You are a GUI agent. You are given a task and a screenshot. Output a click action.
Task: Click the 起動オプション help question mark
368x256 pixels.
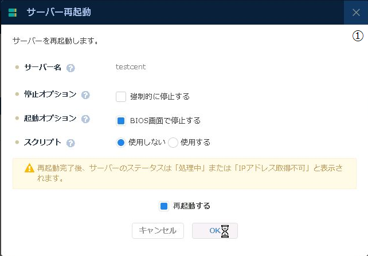pos(85,119)
